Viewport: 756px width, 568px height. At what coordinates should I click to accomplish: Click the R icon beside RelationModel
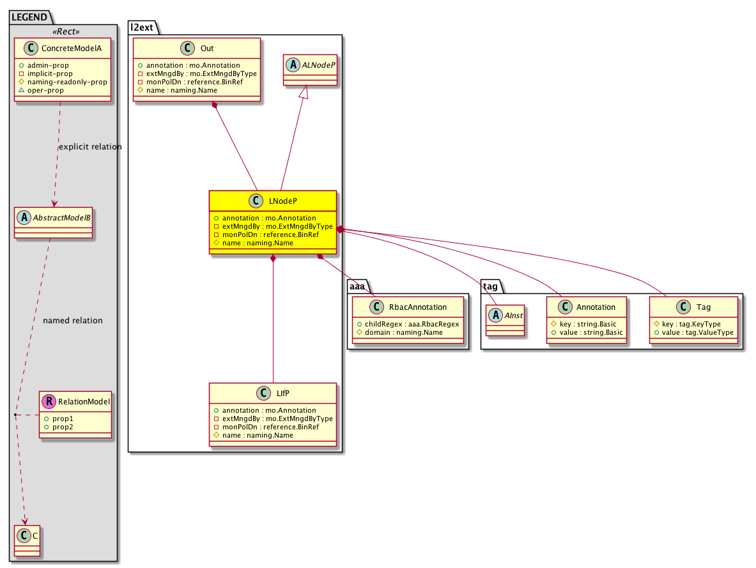pyautogui.click(x=47, y=402)
